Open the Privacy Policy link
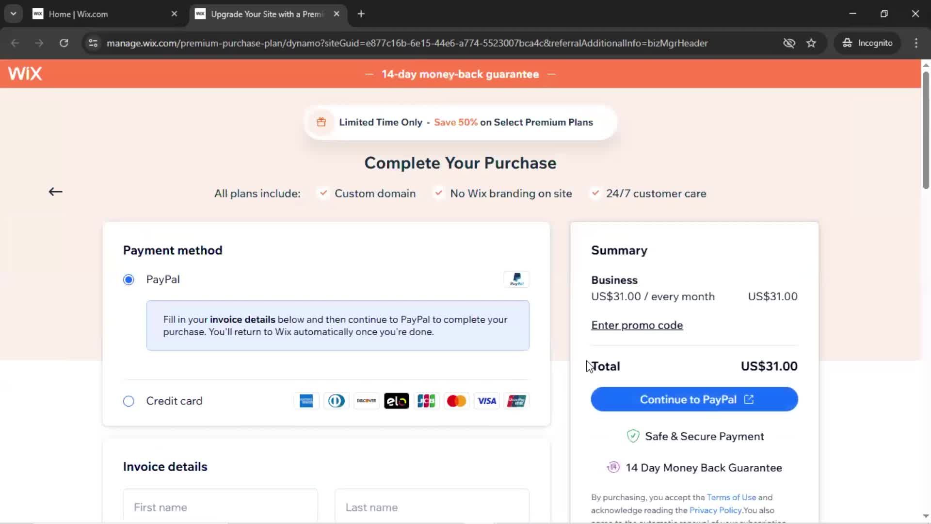The height and width of the screenshot is (524, 931). point(715,510)
